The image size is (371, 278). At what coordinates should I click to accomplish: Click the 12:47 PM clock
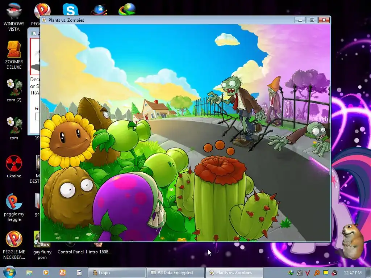[353, 273]
